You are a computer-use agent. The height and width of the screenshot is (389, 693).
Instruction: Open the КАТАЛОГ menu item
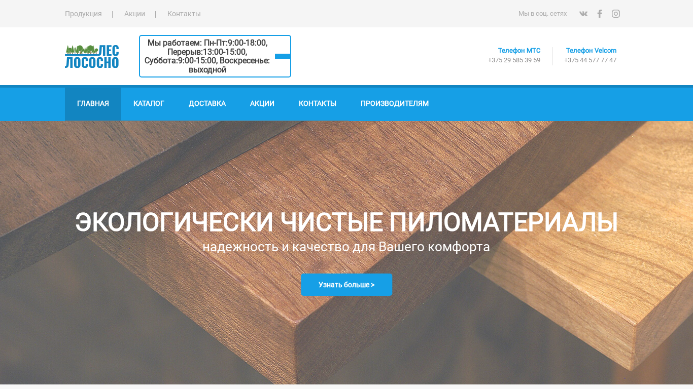149,104
